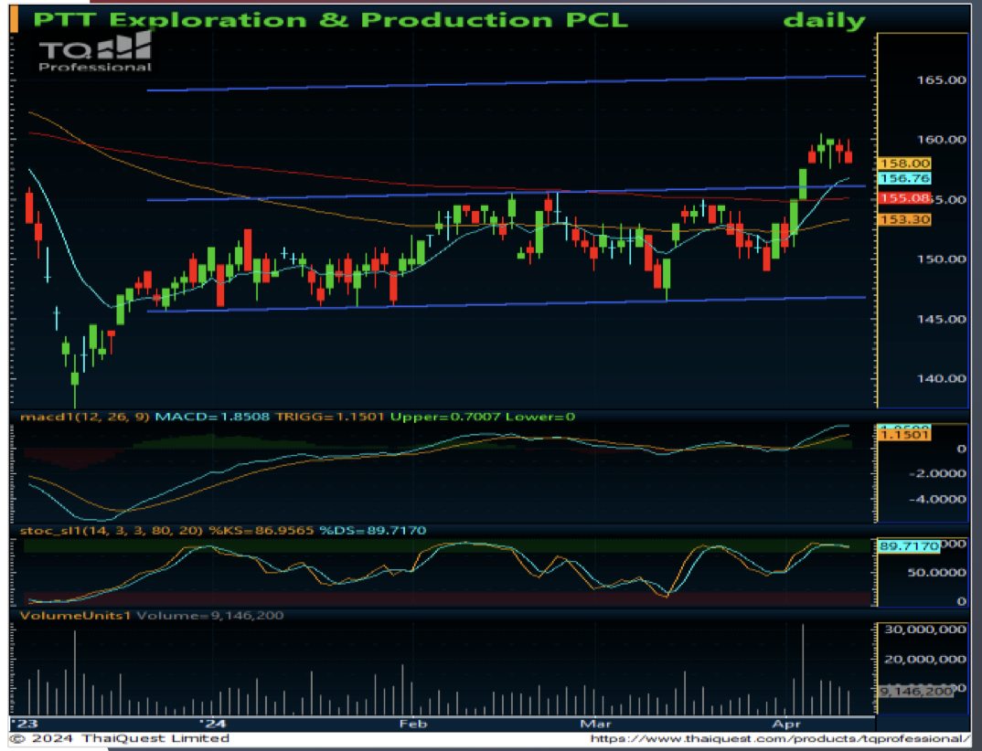Image resolution: width=982 pixels, height=751 pixels.
Task: Click the "Upper=0.7007" readout
Action: [x=444, y=417]
